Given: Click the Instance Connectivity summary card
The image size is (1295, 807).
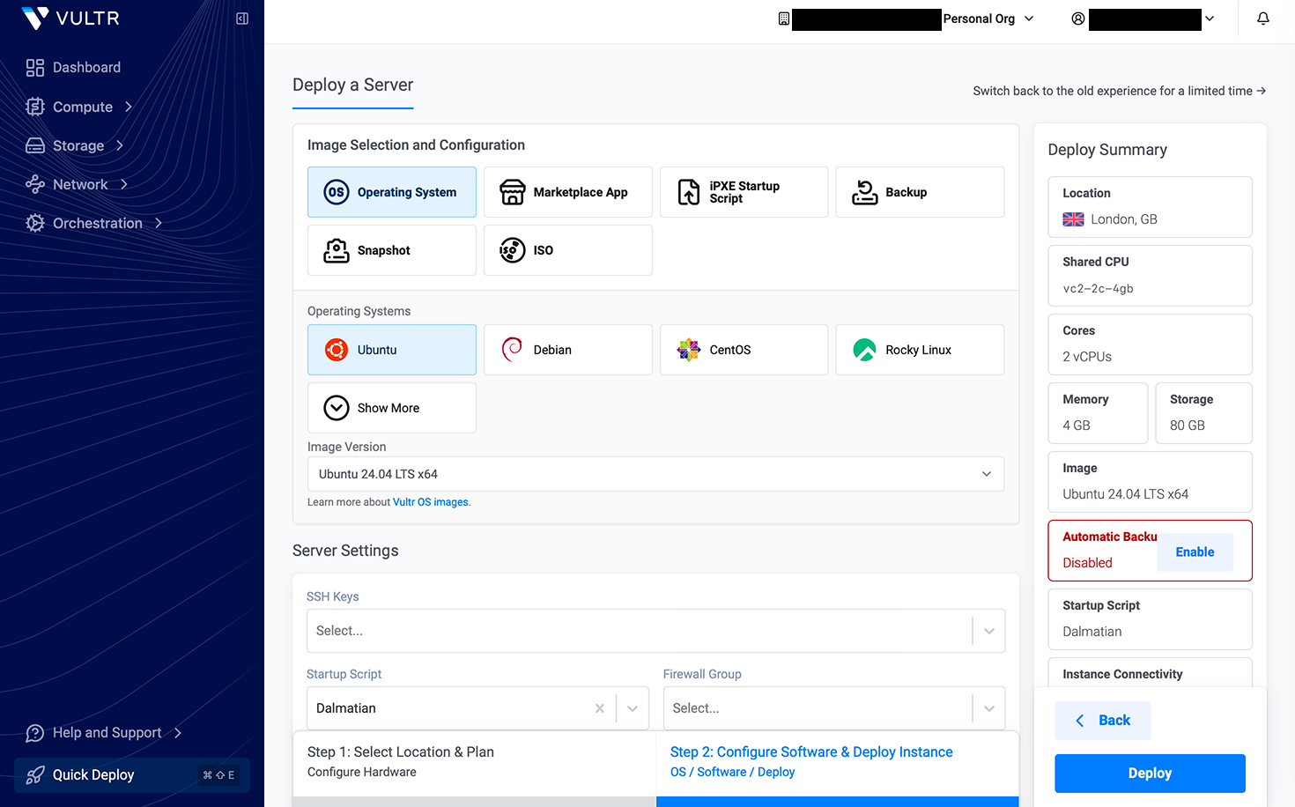Looking at the screenshot, I should (1150, 673).
